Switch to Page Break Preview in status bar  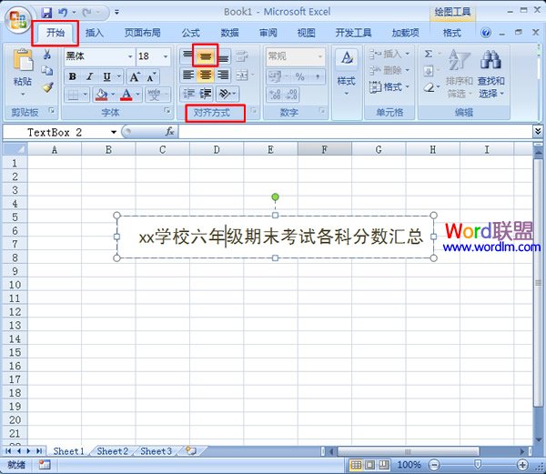[x=383, y=465]
